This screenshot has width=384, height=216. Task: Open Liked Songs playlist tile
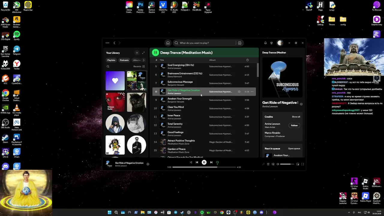click(x=115, y=81)
